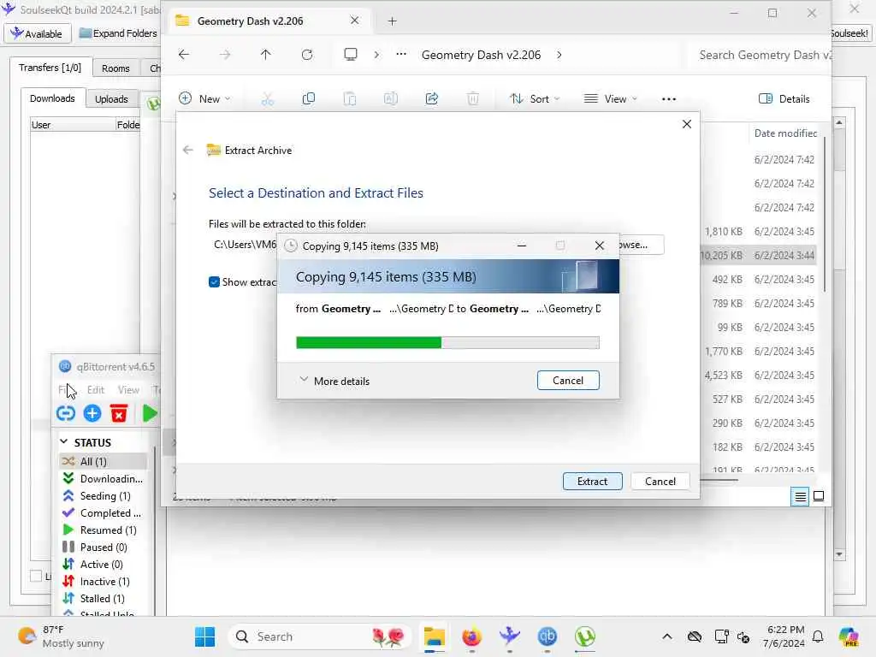Image resolution: width=876 pixels, height=657 pixels.
Task: Click the Extract button
Action: 592,481
